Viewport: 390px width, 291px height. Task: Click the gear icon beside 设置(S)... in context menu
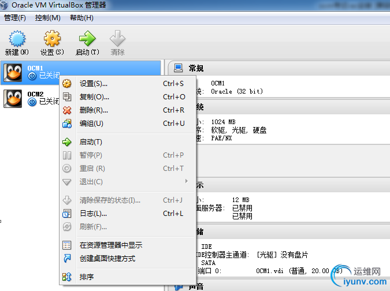pyautogui.click(x=67, y=84)
